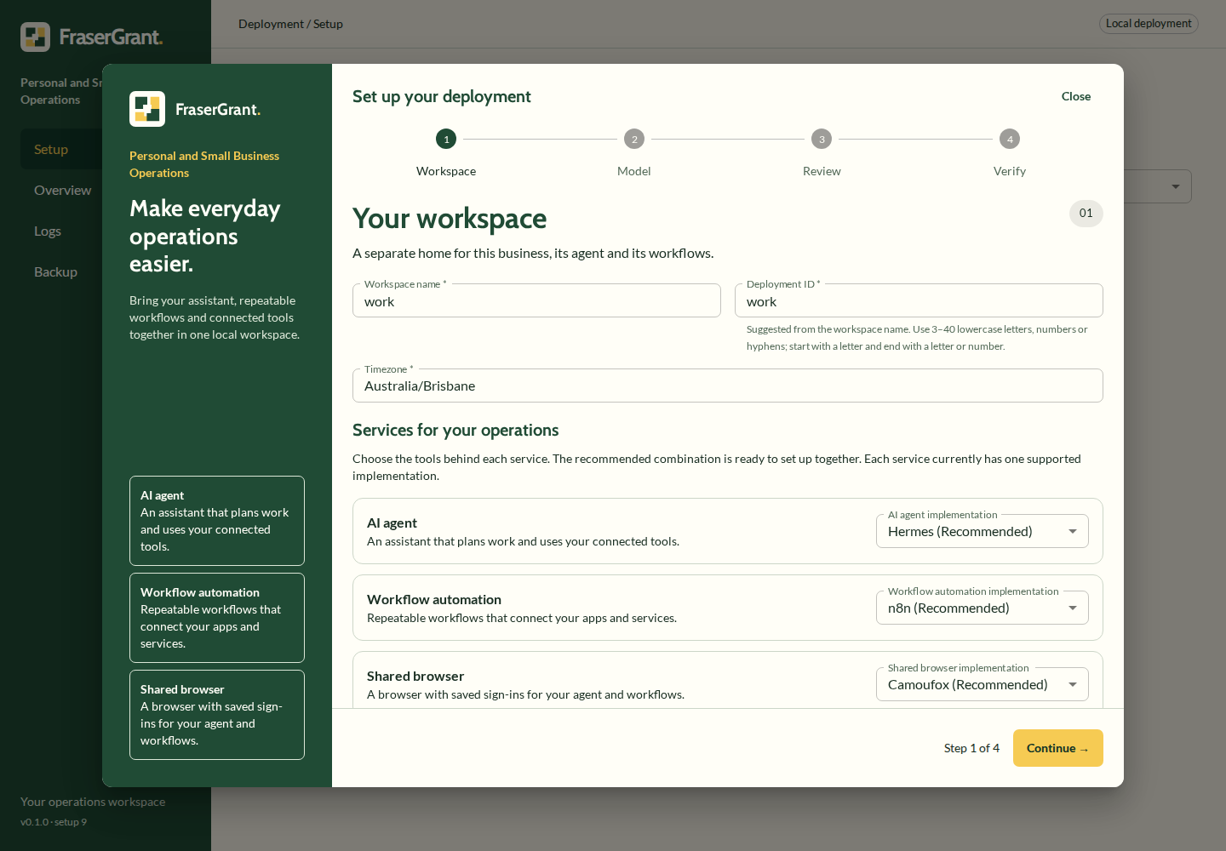
Task: Click the 'Model' step label
Action: tap(634, 171)
